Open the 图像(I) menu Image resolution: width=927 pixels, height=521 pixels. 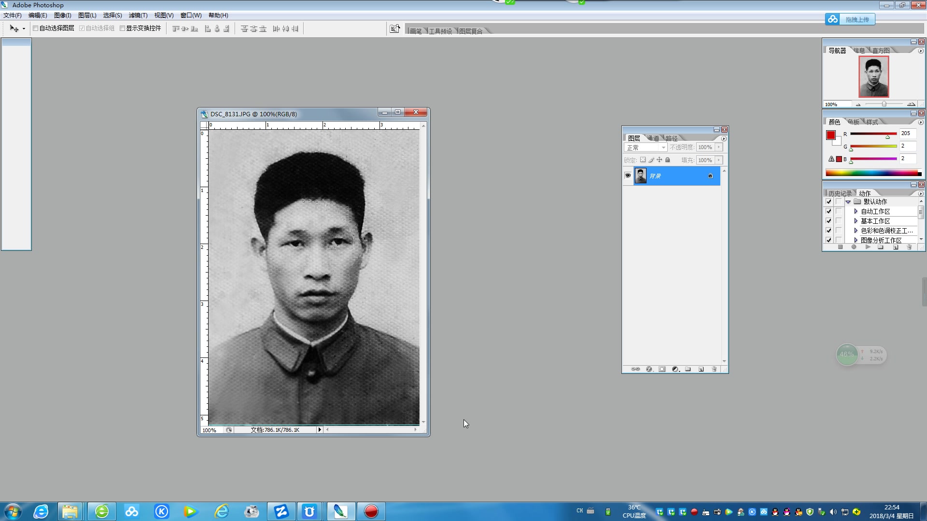[x=63, y=15]
